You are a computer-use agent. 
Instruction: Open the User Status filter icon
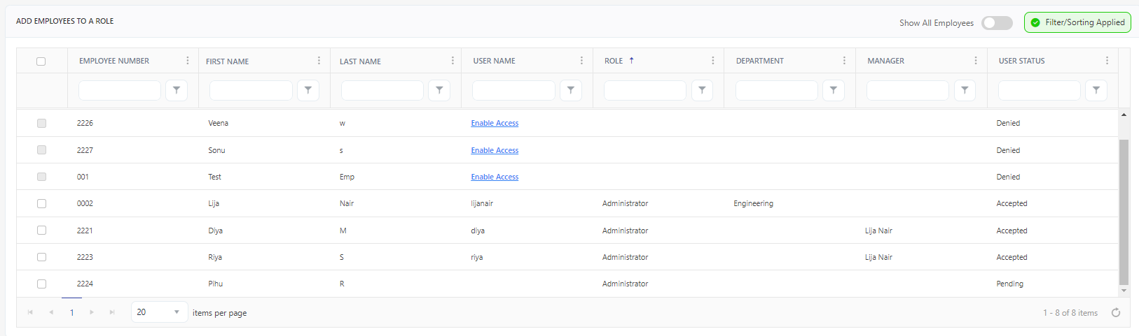[x=1096, y=90]
